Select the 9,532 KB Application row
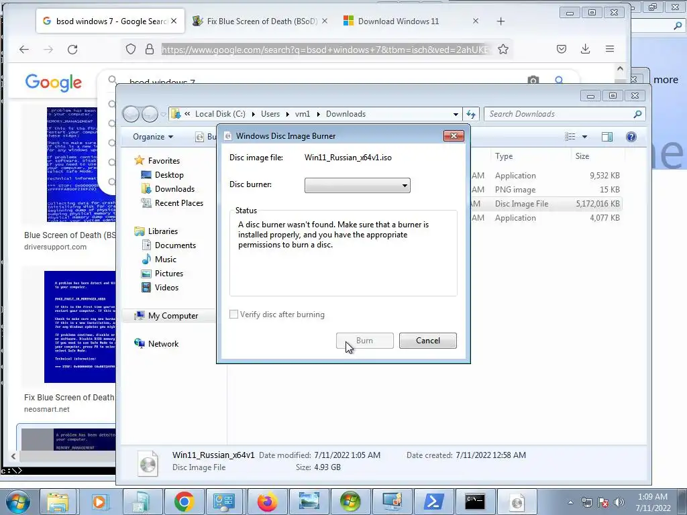 [545, 176]
